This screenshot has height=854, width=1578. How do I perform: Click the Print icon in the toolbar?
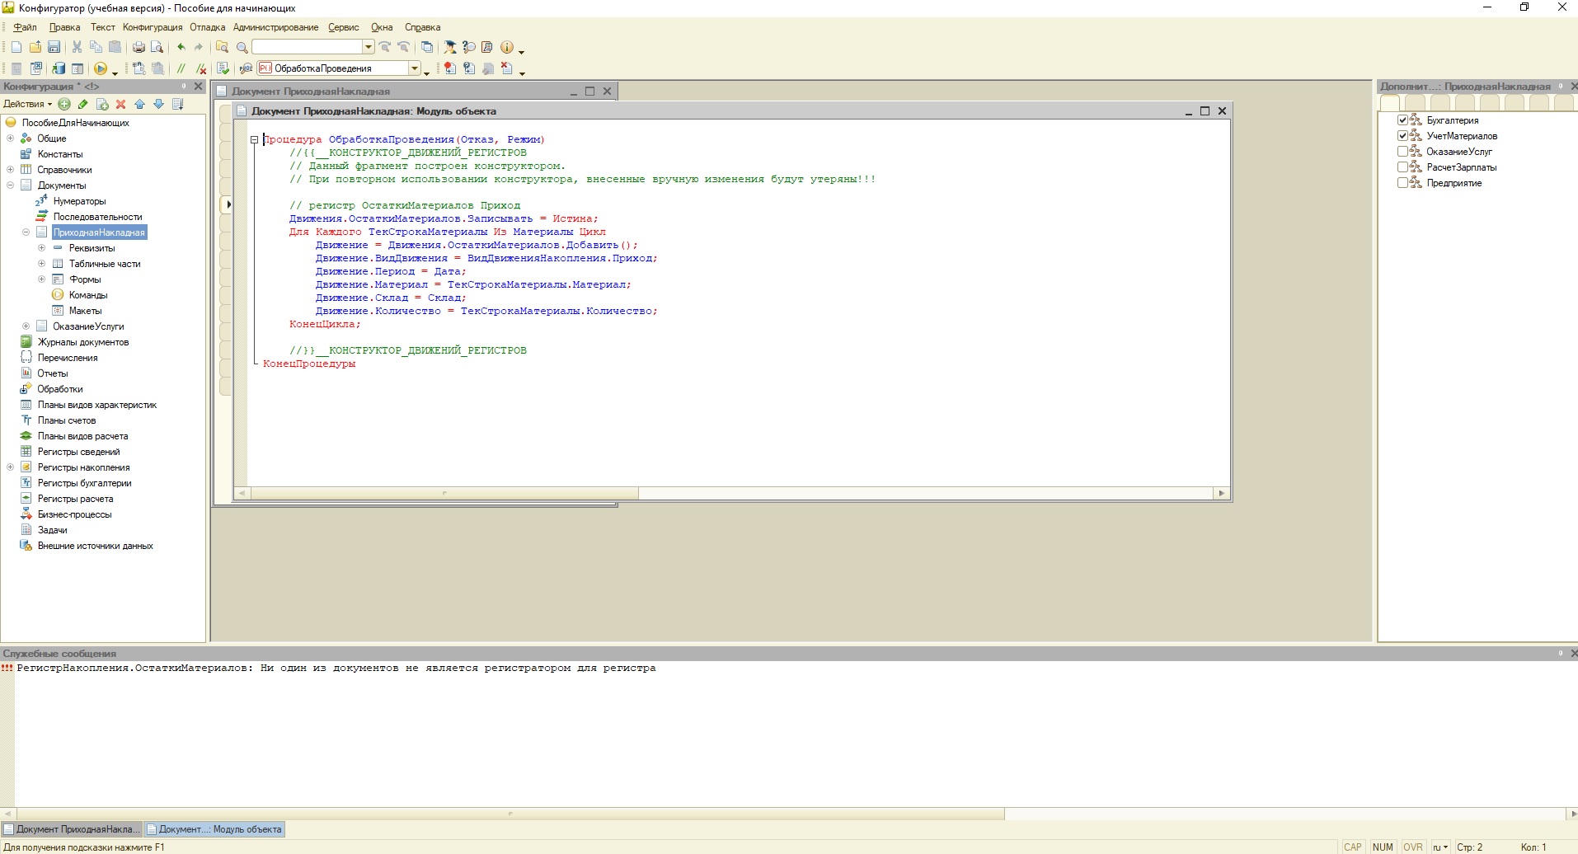click(x=139, y=47)
